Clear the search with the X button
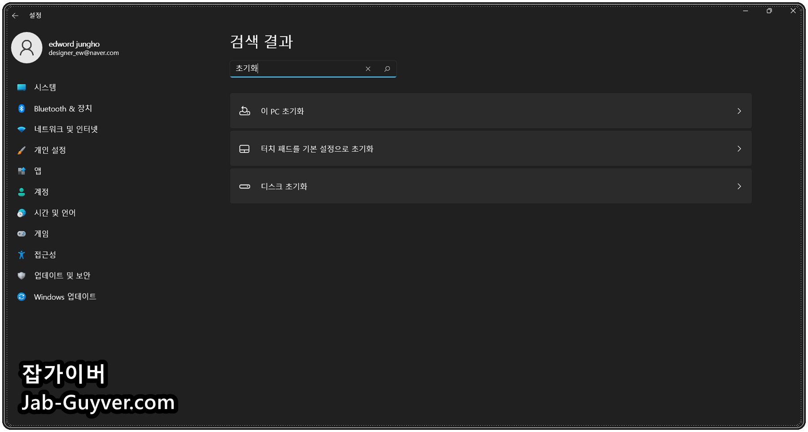 [x=368, y=69]
